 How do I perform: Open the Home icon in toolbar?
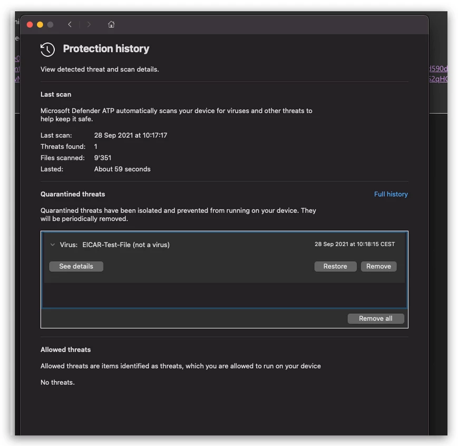(x=111, y=25)
